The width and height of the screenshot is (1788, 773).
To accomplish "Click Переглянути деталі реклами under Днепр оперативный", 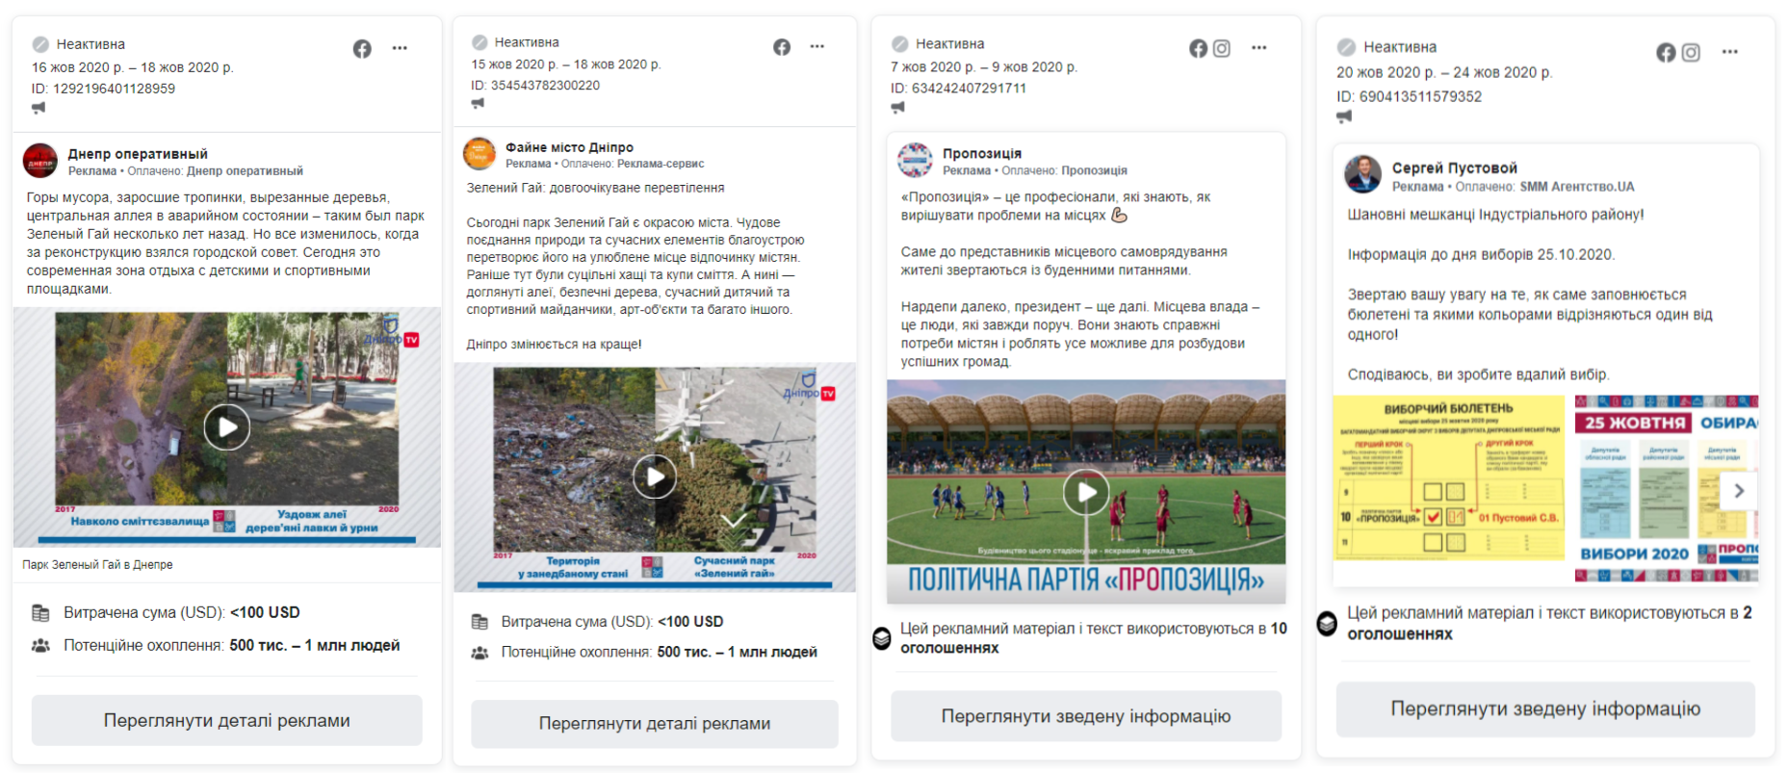I will coord(227,720).
